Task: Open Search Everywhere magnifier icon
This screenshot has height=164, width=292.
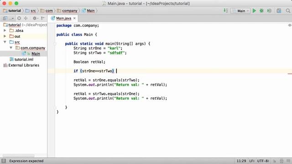Action: click(x=288, y=11)
